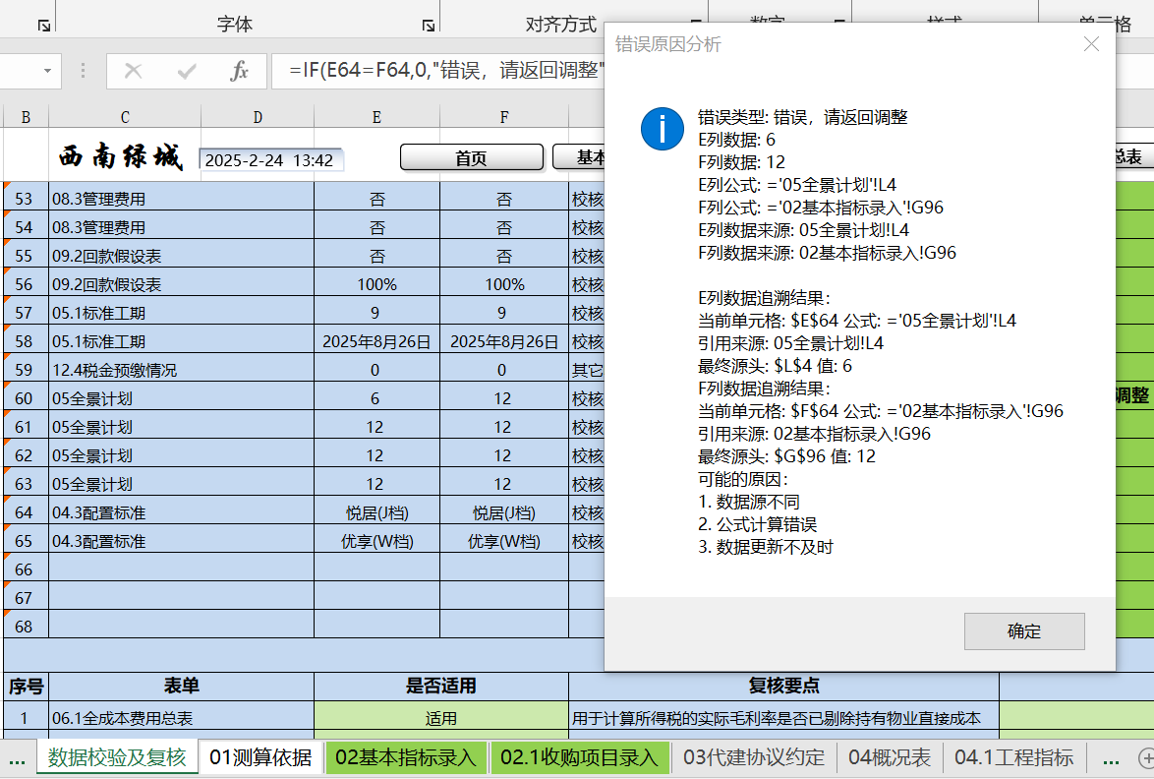Open the 对齐方式 group dialog launcher

(695, 18)
